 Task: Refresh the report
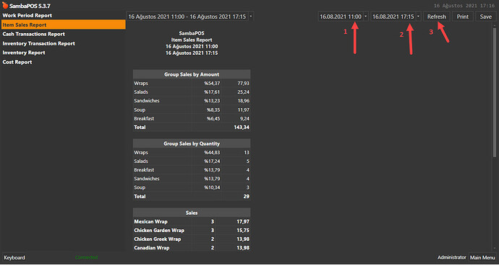[437, 17]
